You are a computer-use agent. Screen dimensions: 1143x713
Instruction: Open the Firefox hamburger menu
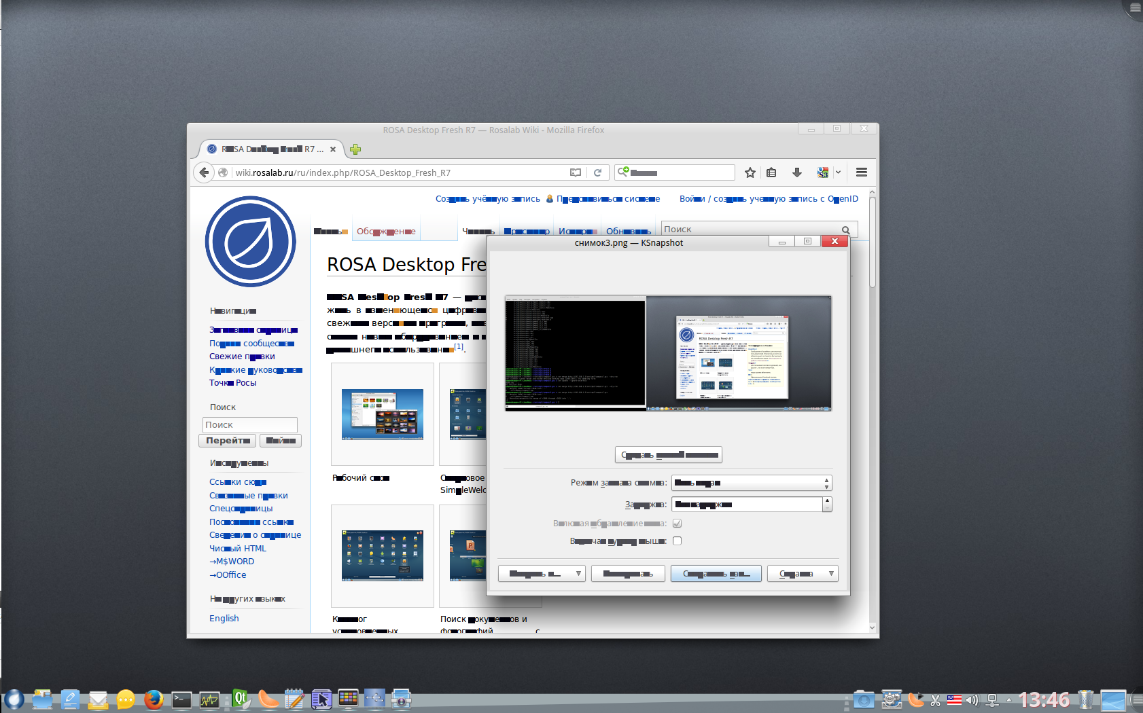tap(861, 172)
